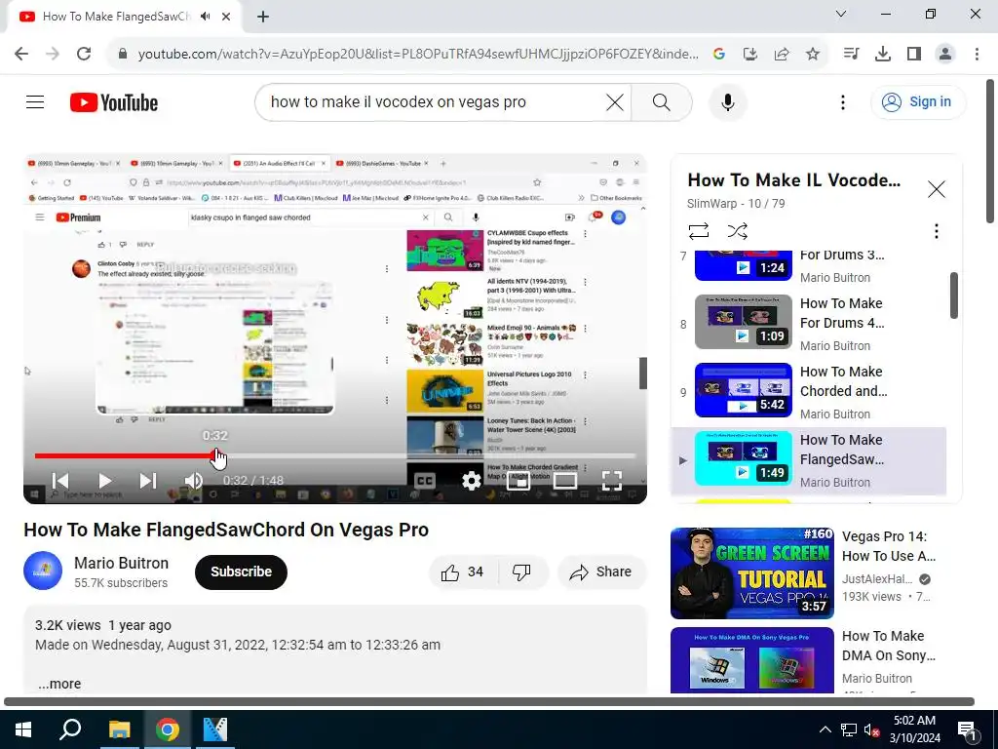Open media control button in toolbar
Screen dimensions: 998x749
pyautogui.click(x=852, y=54)
